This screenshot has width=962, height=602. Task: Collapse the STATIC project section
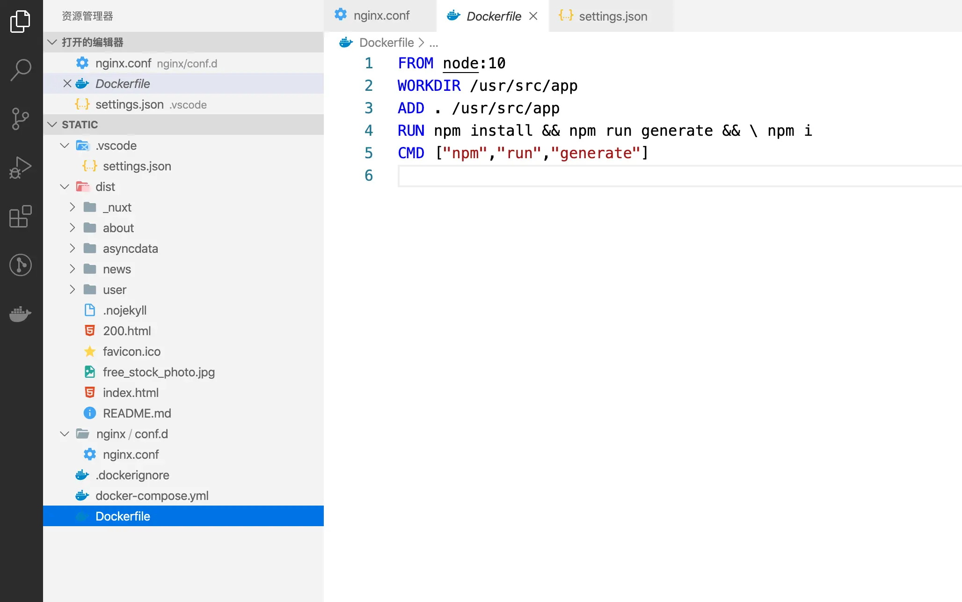click(52, 125)
